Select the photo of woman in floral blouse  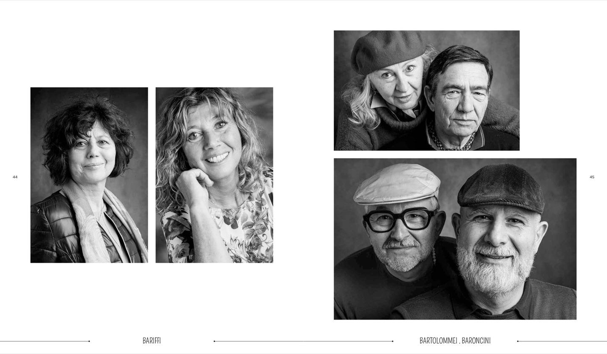[214, 175]
